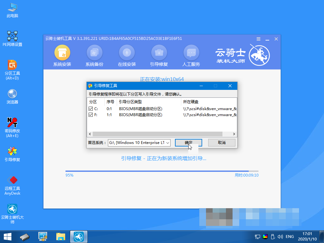Image resolution: width=324 pixels, height=243 pixels.
Task: Open File Explorer from taskbar
Action: (61, 237)
